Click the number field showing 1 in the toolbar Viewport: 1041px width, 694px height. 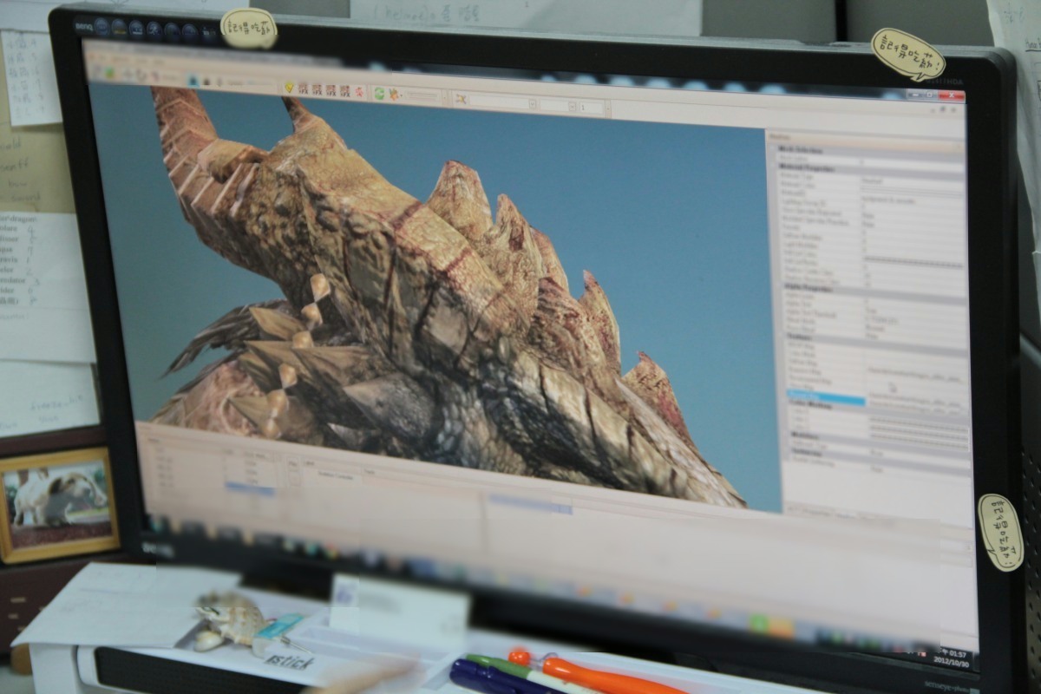click(x=593, y=108)
